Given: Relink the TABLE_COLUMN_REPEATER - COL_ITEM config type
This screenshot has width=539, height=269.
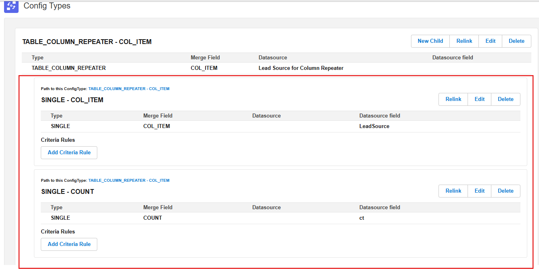Looking at the screenshot, I should [464, 41].
